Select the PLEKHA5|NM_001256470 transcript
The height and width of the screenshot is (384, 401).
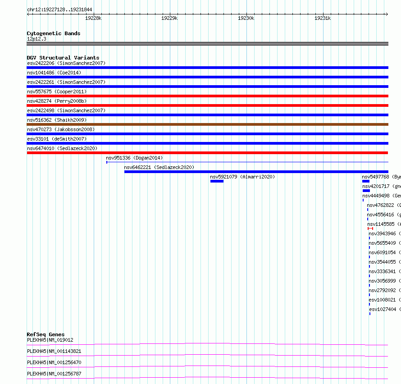coord(54,362)
